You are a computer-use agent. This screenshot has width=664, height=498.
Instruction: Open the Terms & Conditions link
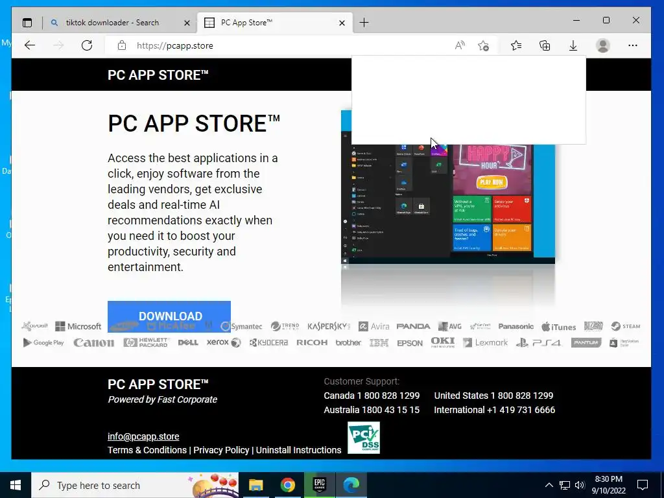pyautogui.click(x=147, y=450)
